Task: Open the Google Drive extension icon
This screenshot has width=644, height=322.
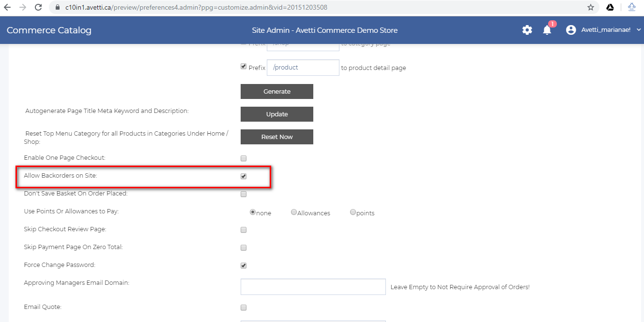Action: tap(611, 8)
